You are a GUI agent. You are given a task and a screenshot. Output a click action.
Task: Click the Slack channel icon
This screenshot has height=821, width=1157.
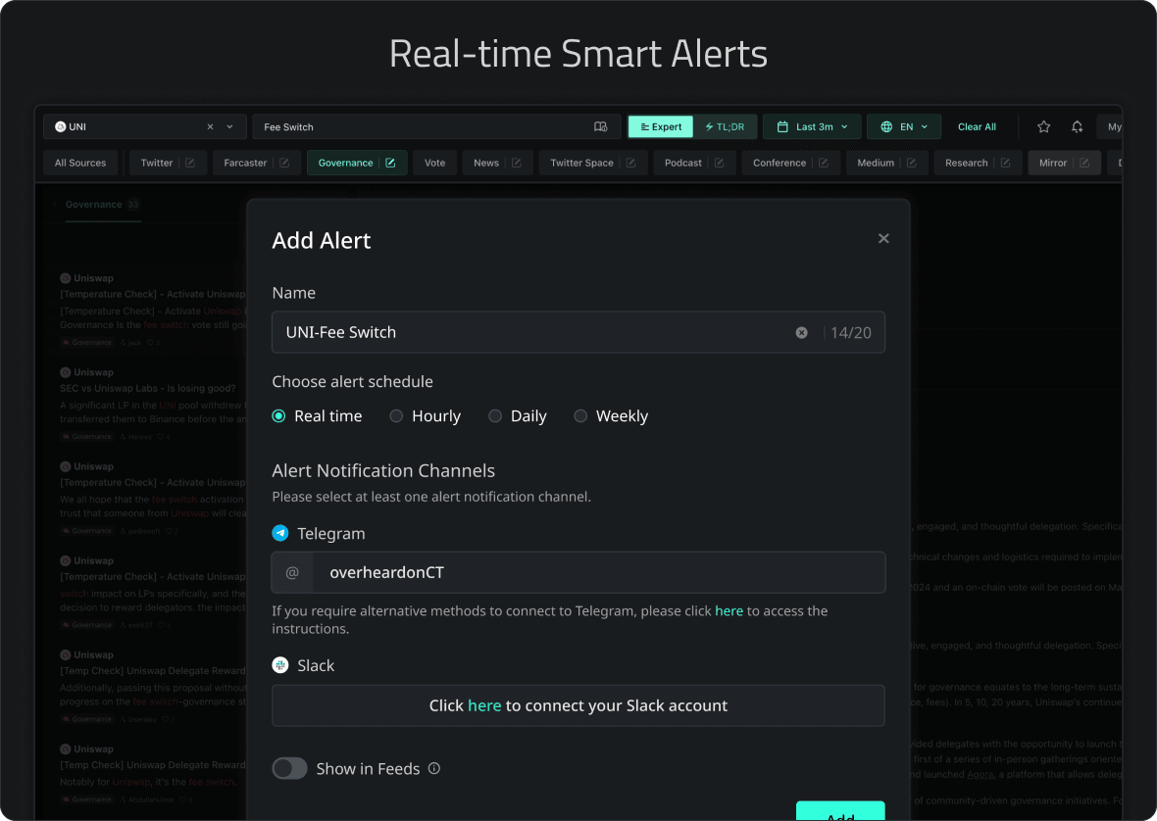click(280, 665)
